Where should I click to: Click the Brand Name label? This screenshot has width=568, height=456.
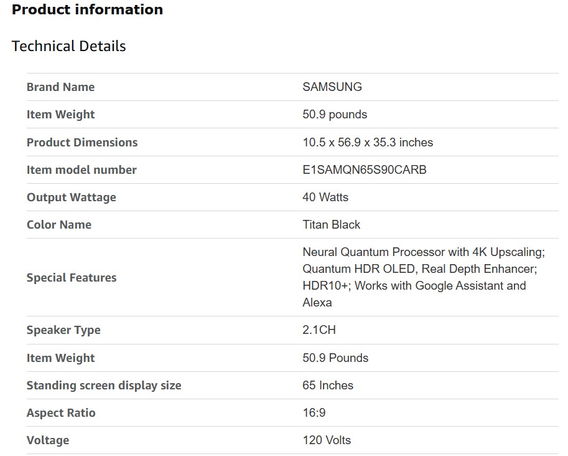click(x=60, y=87)
